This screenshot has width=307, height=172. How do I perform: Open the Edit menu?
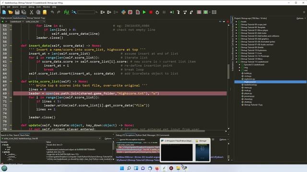(9, 7)
